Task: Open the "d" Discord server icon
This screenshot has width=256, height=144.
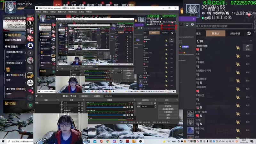Action: [x=30, y=53]
